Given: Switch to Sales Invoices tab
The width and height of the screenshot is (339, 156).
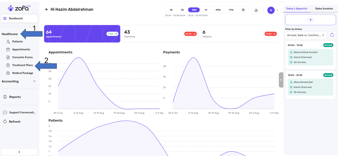Looking at the screenshot, I should (324, 9).
